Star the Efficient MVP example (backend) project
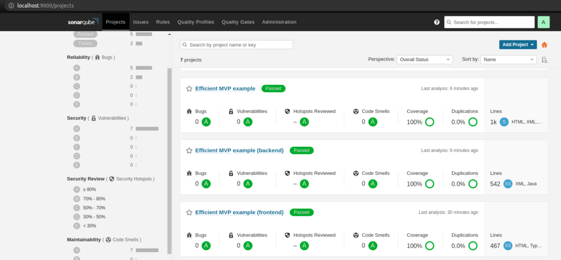561x260 pixels. 189,150
